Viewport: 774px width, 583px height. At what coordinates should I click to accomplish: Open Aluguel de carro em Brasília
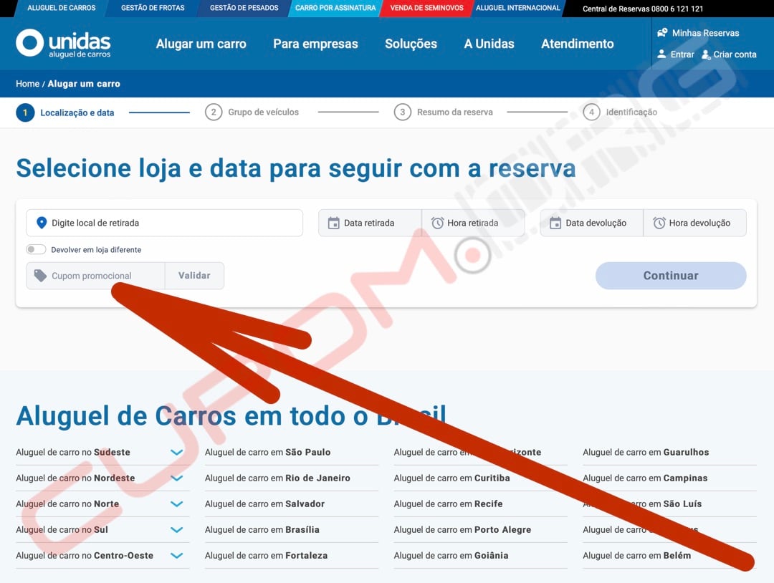coord(262,530)
